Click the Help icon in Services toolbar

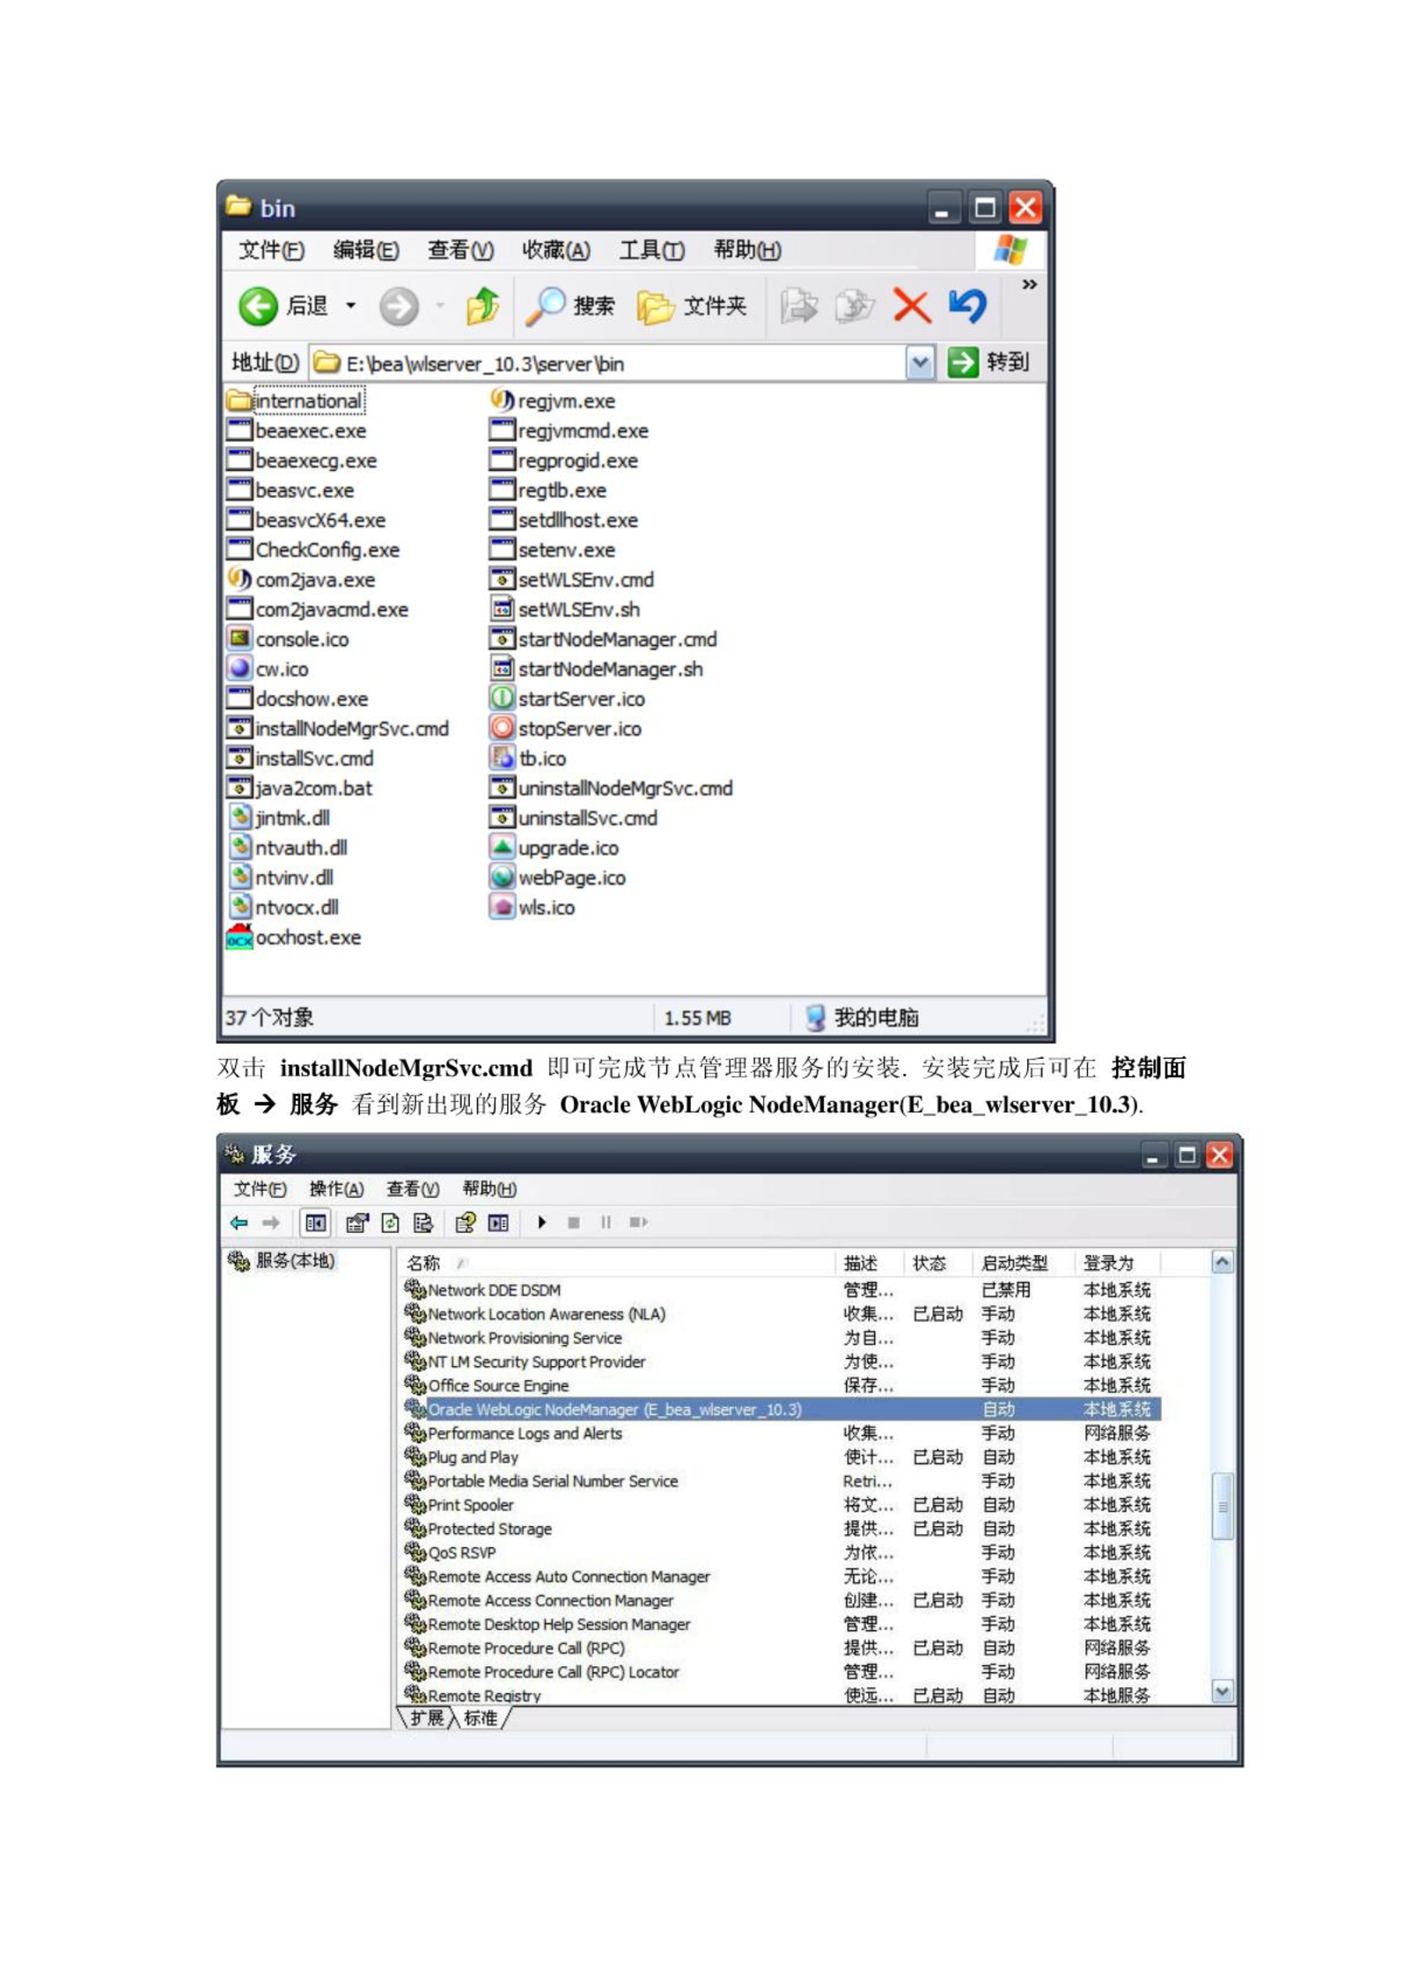pyautogui.click(x=465, y=1223)
